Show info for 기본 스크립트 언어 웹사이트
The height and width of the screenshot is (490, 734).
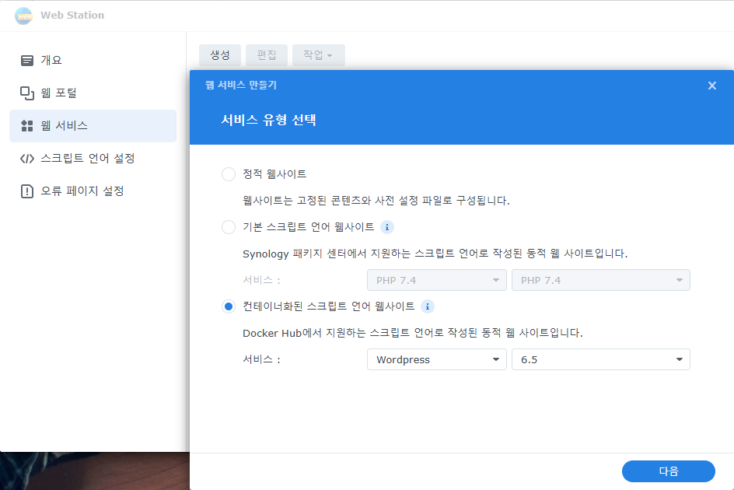tap(386, 227)
